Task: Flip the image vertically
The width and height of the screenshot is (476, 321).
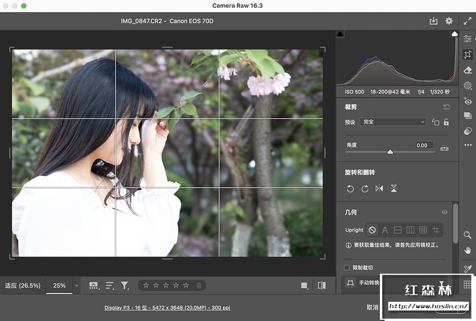Action: click(x=394, y=189)
